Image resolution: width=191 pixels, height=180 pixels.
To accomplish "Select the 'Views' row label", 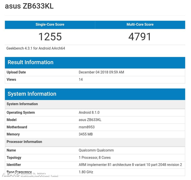I will [11, 79].
